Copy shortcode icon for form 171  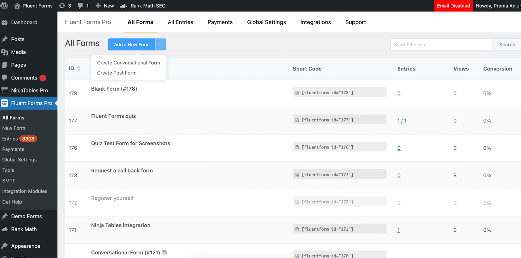tap(297, 229)
